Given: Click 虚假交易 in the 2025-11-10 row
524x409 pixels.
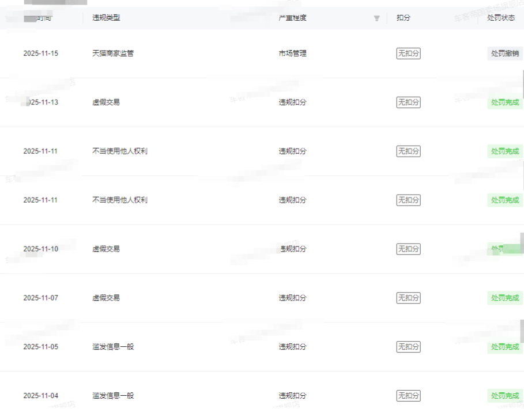Looking at the screenshot, I should tap(106, 249).
